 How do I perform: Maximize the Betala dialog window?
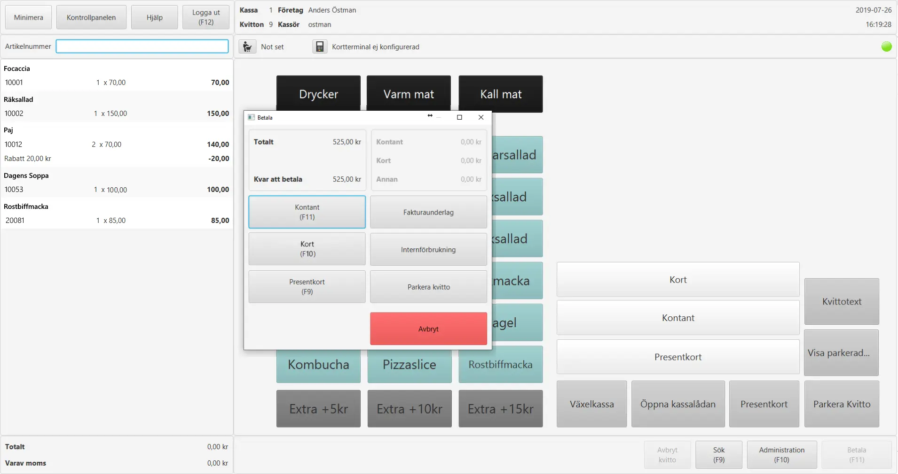click(459, 117)
